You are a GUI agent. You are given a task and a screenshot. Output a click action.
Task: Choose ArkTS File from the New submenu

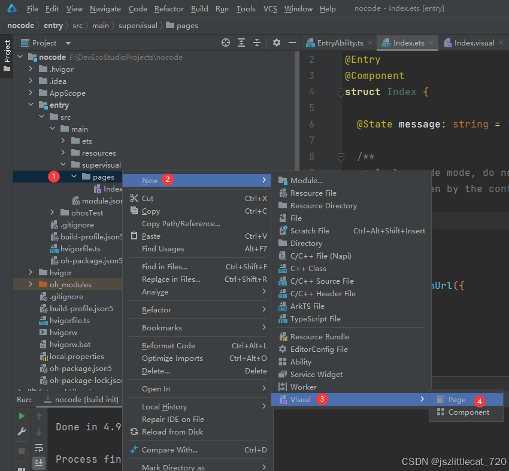click(x=307, y=306)
